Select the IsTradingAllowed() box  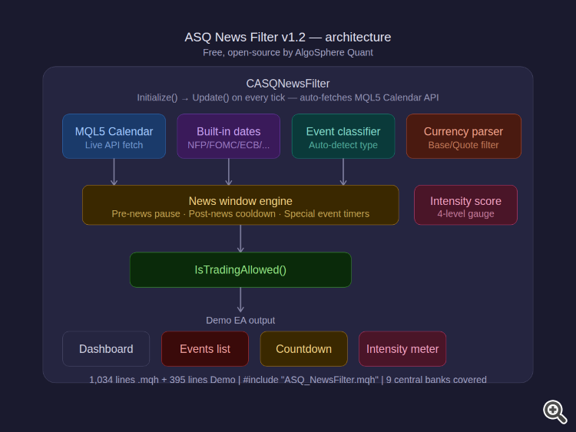240,270
